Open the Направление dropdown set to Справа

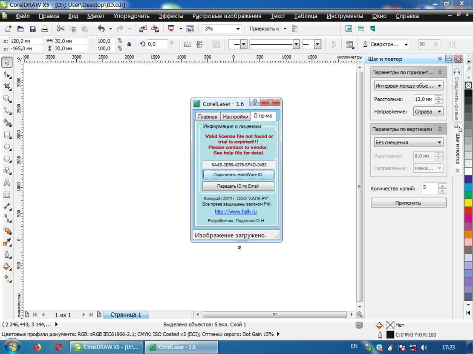428,111
